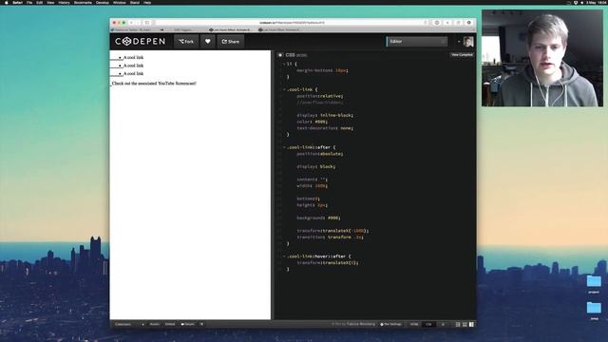The width and height of the screenshot is (608, 342).
Task: Fork this pen
Action: click(186, 41)
